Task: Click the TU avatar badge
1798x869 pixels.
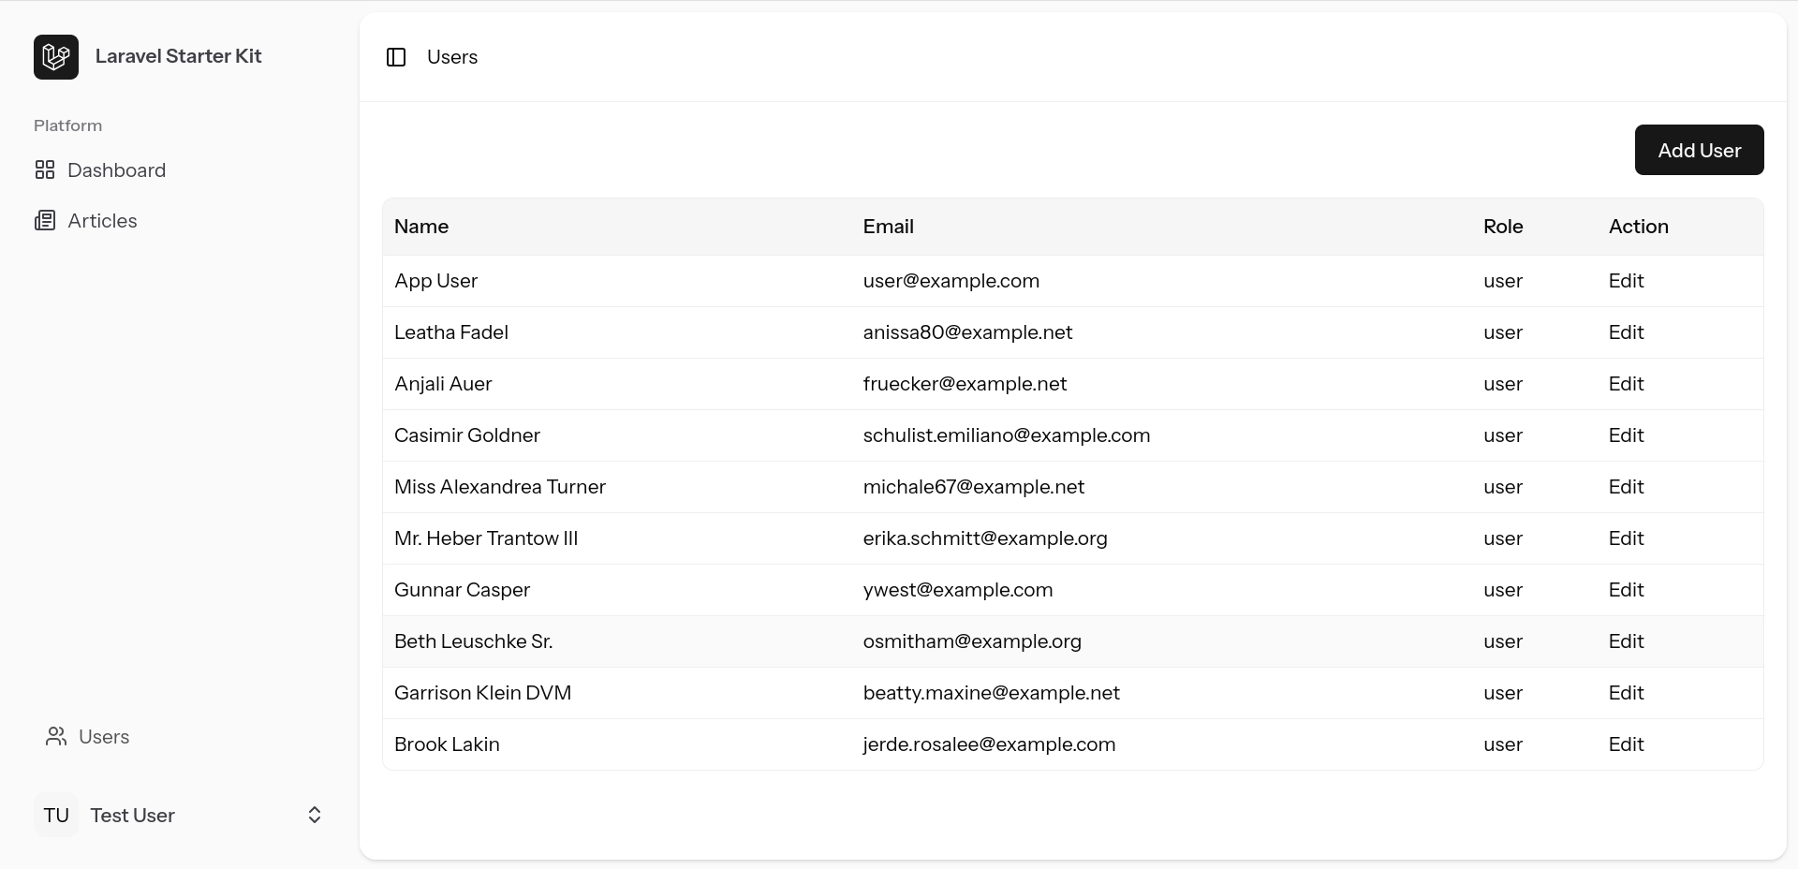Action: [x=55, y=815]
